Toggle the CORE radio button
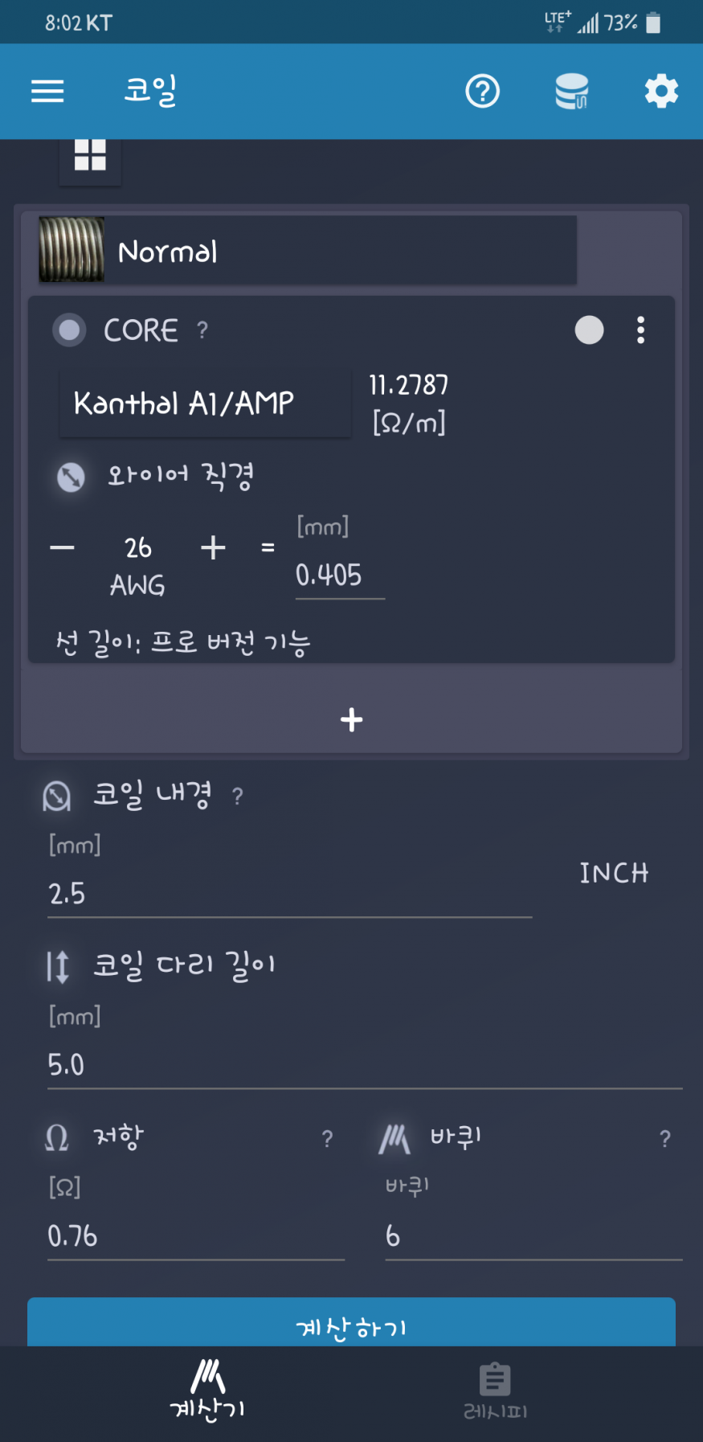This screenshot has height=1442, width=703. tap(69, 330)
